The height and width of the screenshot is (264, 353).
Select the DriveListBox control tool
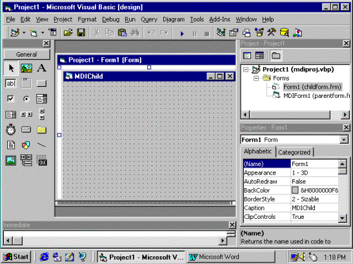pyautogui.click(x=26, y=129)
